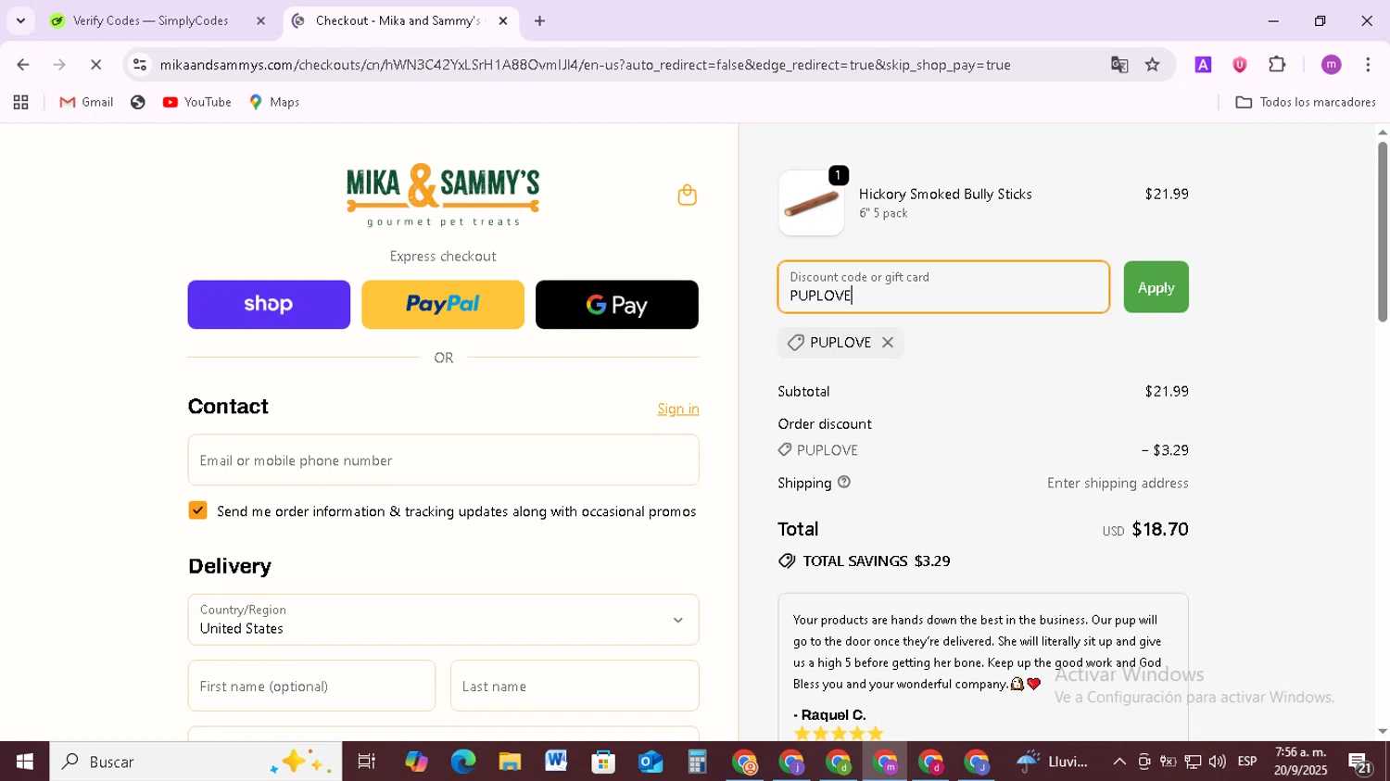This screenshot has height=781, width=1390.
Task: Uncheck order information and promos checkbox
Action: (x=197, y=510)
